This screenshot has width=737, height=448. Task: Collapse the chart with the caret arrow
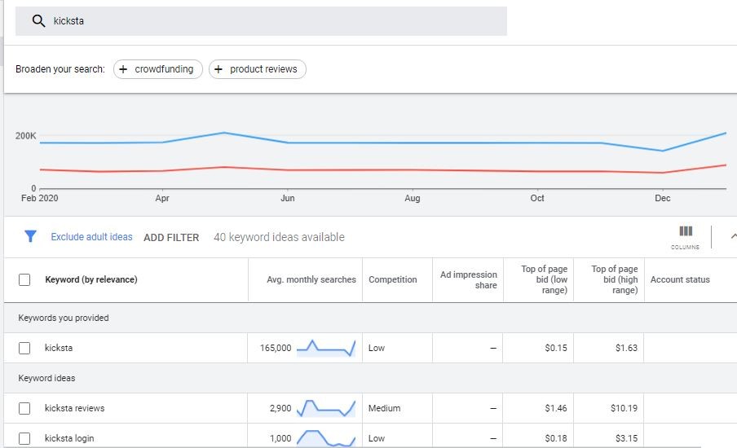(733, 236)
